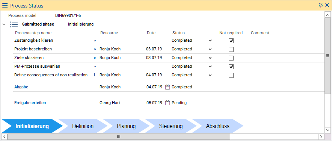
Task: Pin the Process Status panel
Action: pyautogui.click(x=321, y=5)
